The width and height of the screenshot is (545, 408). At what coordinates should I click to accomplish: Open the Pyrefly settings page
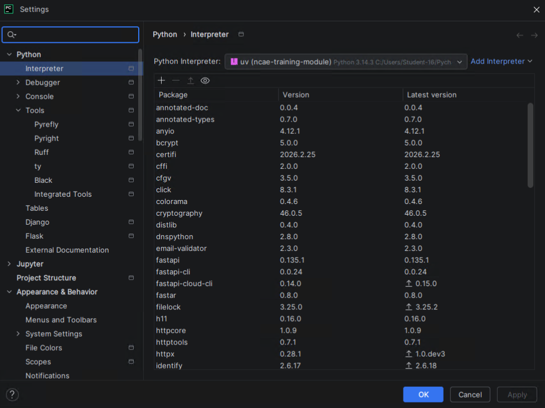point(46,124)
